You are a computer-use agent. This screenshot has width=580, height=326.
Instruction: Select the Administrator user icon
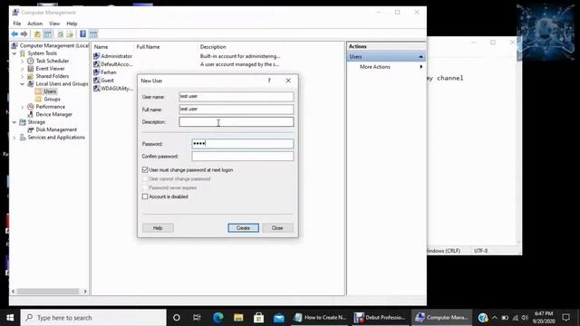pyautogui.click(x=97, y=56)
